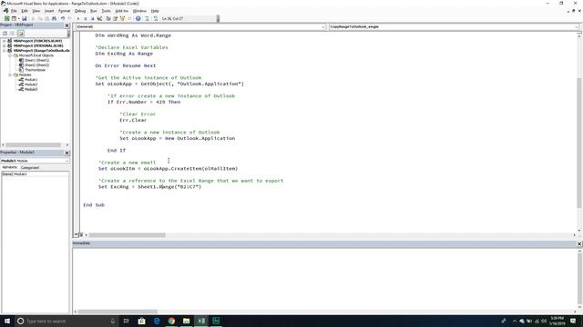Click the Break (pause) toolbar icon

click(x=85, y=18)
